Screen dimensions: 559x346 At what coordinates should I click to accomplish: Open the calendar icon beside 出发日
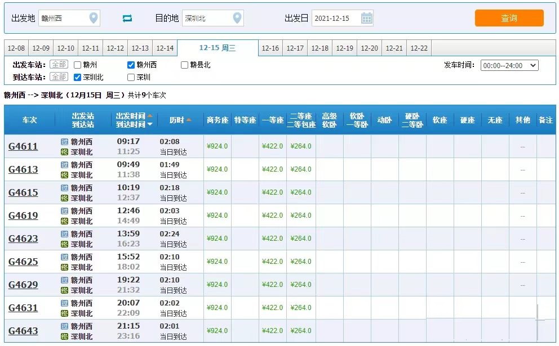click(366, 18)
